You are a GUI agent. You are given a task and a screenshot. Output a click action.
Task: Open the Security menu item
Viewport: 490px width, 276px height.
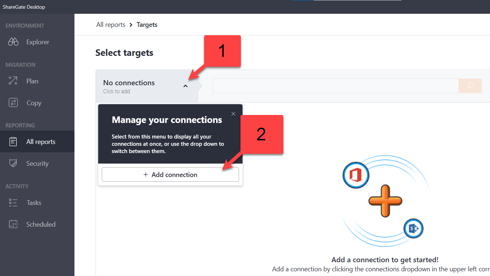pyautogui.click(x=37, y=164)
